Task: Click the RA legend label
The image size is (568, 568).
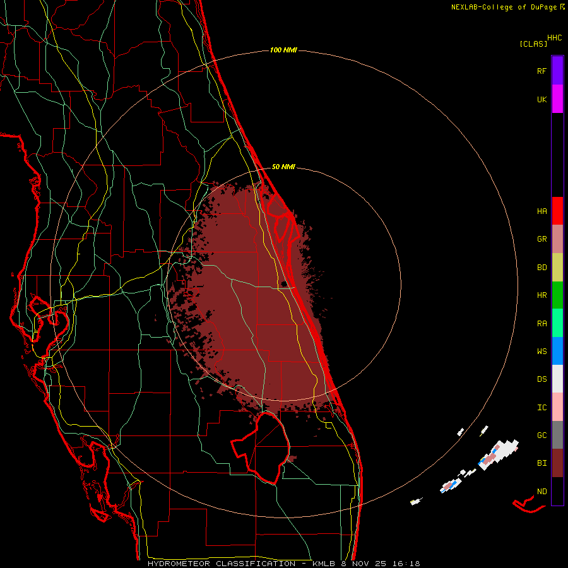Action: (541, 324)
